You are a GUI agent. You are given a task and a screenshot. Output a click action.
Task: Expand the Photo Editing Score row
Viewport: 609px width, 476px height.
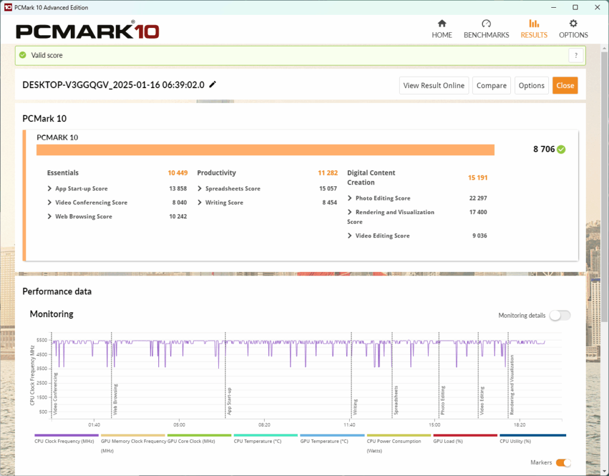tap(350, 198)
